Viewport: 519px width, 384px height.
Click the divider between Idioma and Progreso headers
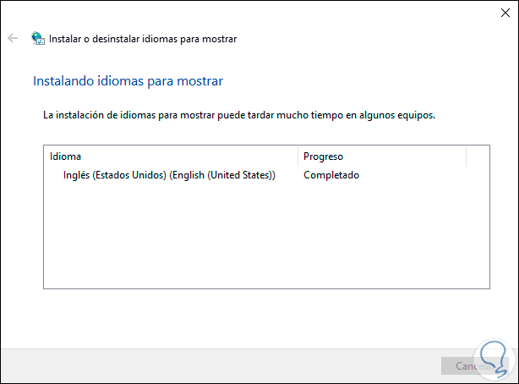(298, 156)
